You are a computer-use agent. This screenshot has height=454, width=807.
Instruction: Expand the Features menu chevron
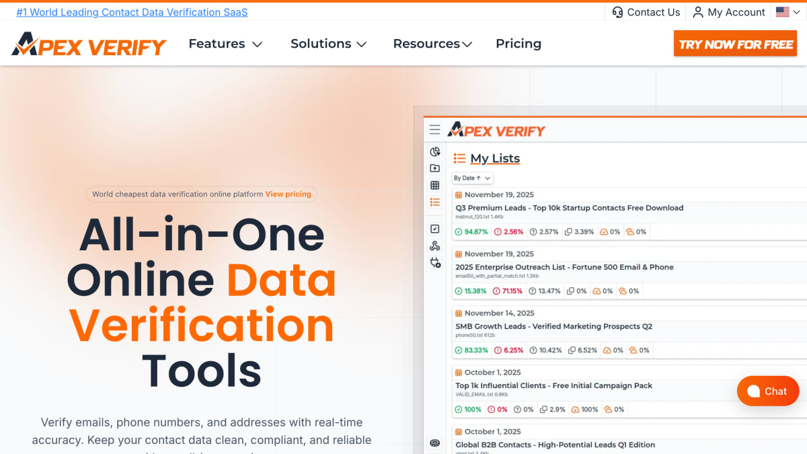257,44
